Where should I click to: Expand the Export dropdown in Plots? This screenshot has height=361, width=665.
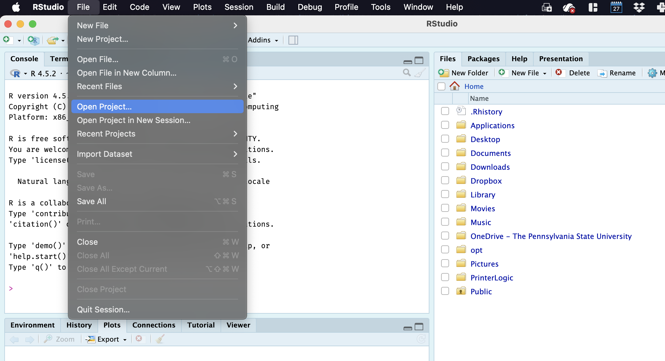[125, 339]
